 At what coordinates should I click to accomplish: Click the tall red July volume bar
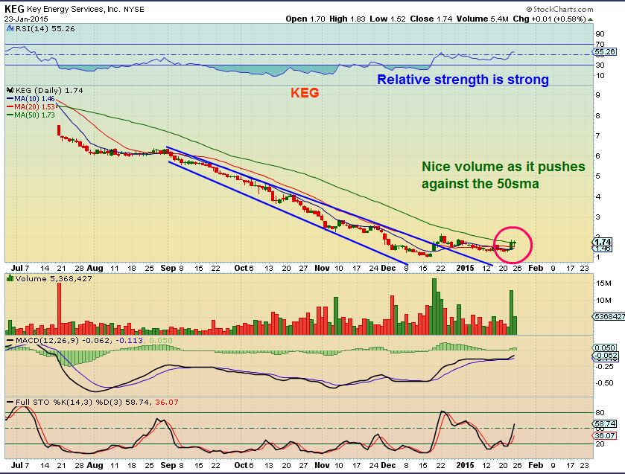60,309
